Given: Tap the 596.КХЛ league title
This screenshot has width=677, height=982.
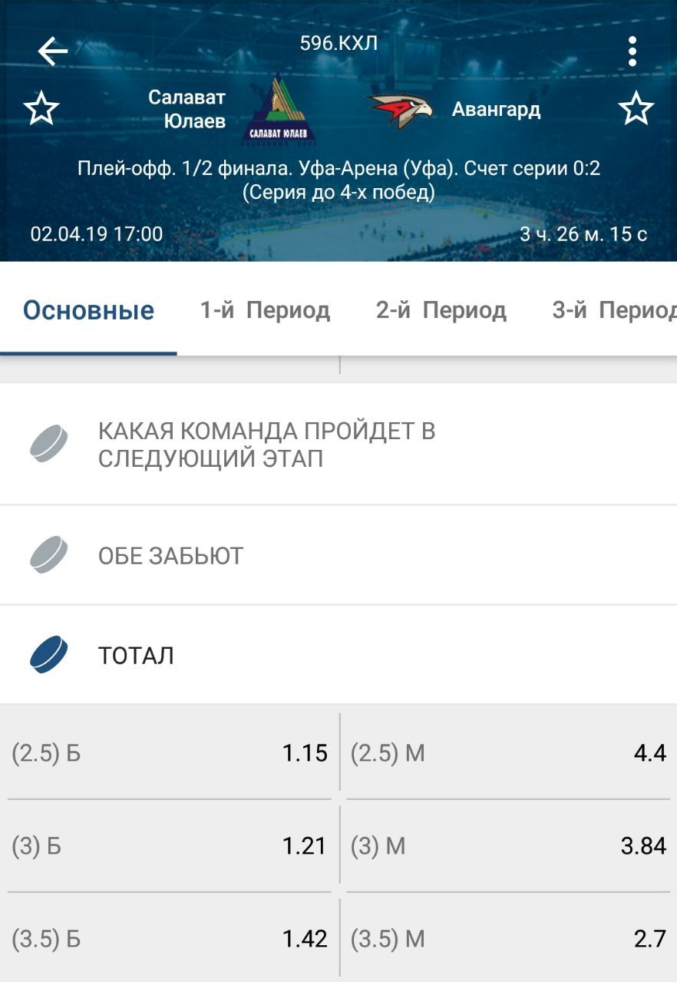Looking at the screenshot, I should tap(338, 43).
